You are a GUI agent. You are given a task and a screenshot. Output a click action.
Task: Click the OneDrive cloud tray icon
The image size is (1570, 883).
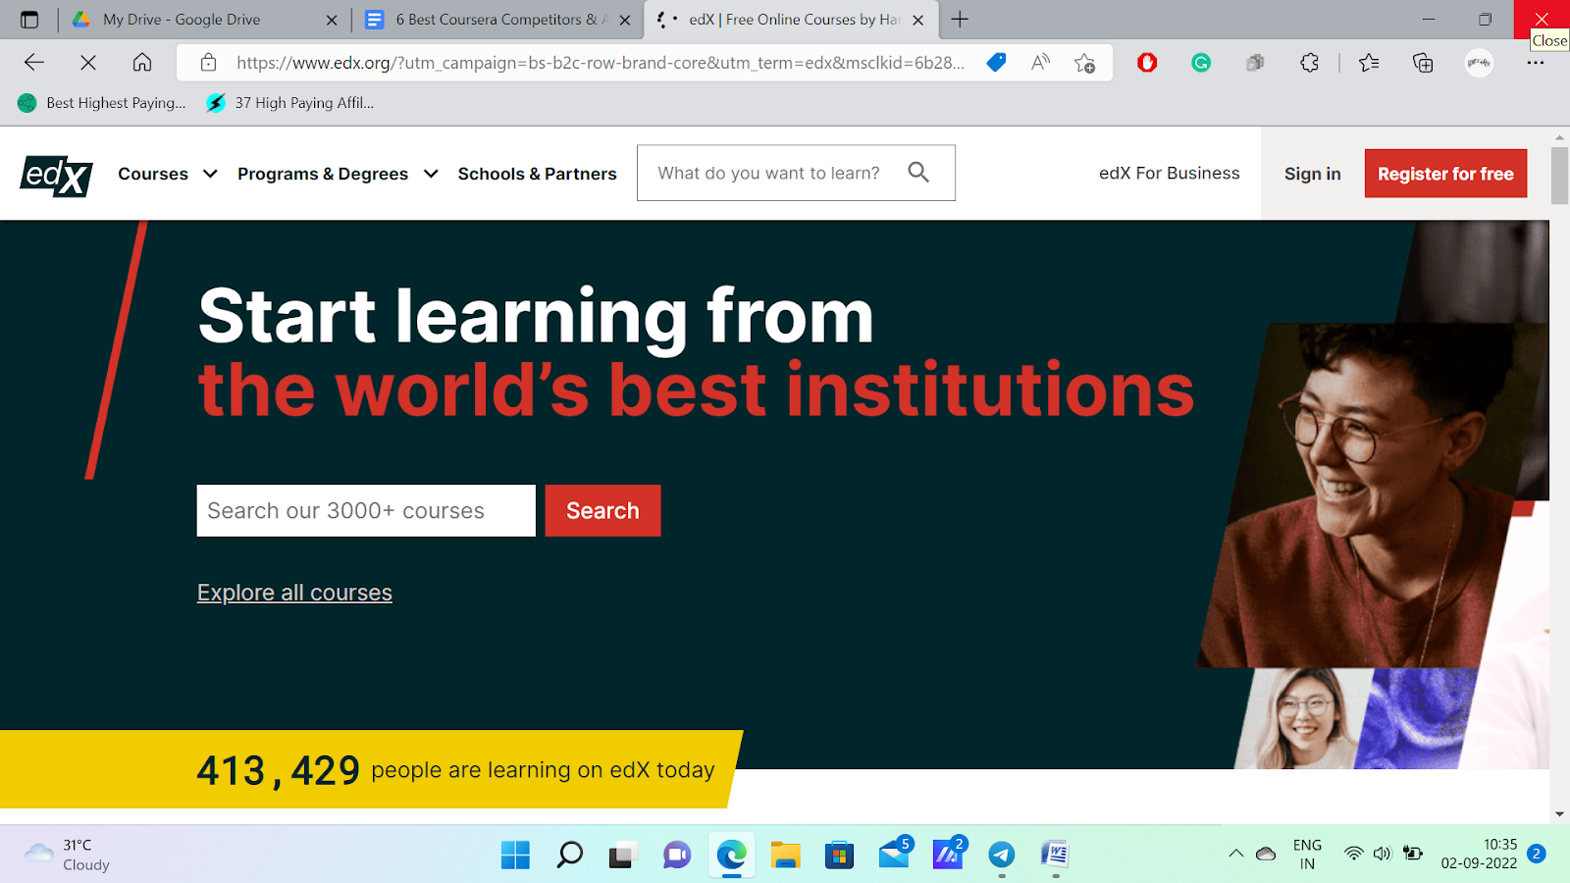point(1266,854)
